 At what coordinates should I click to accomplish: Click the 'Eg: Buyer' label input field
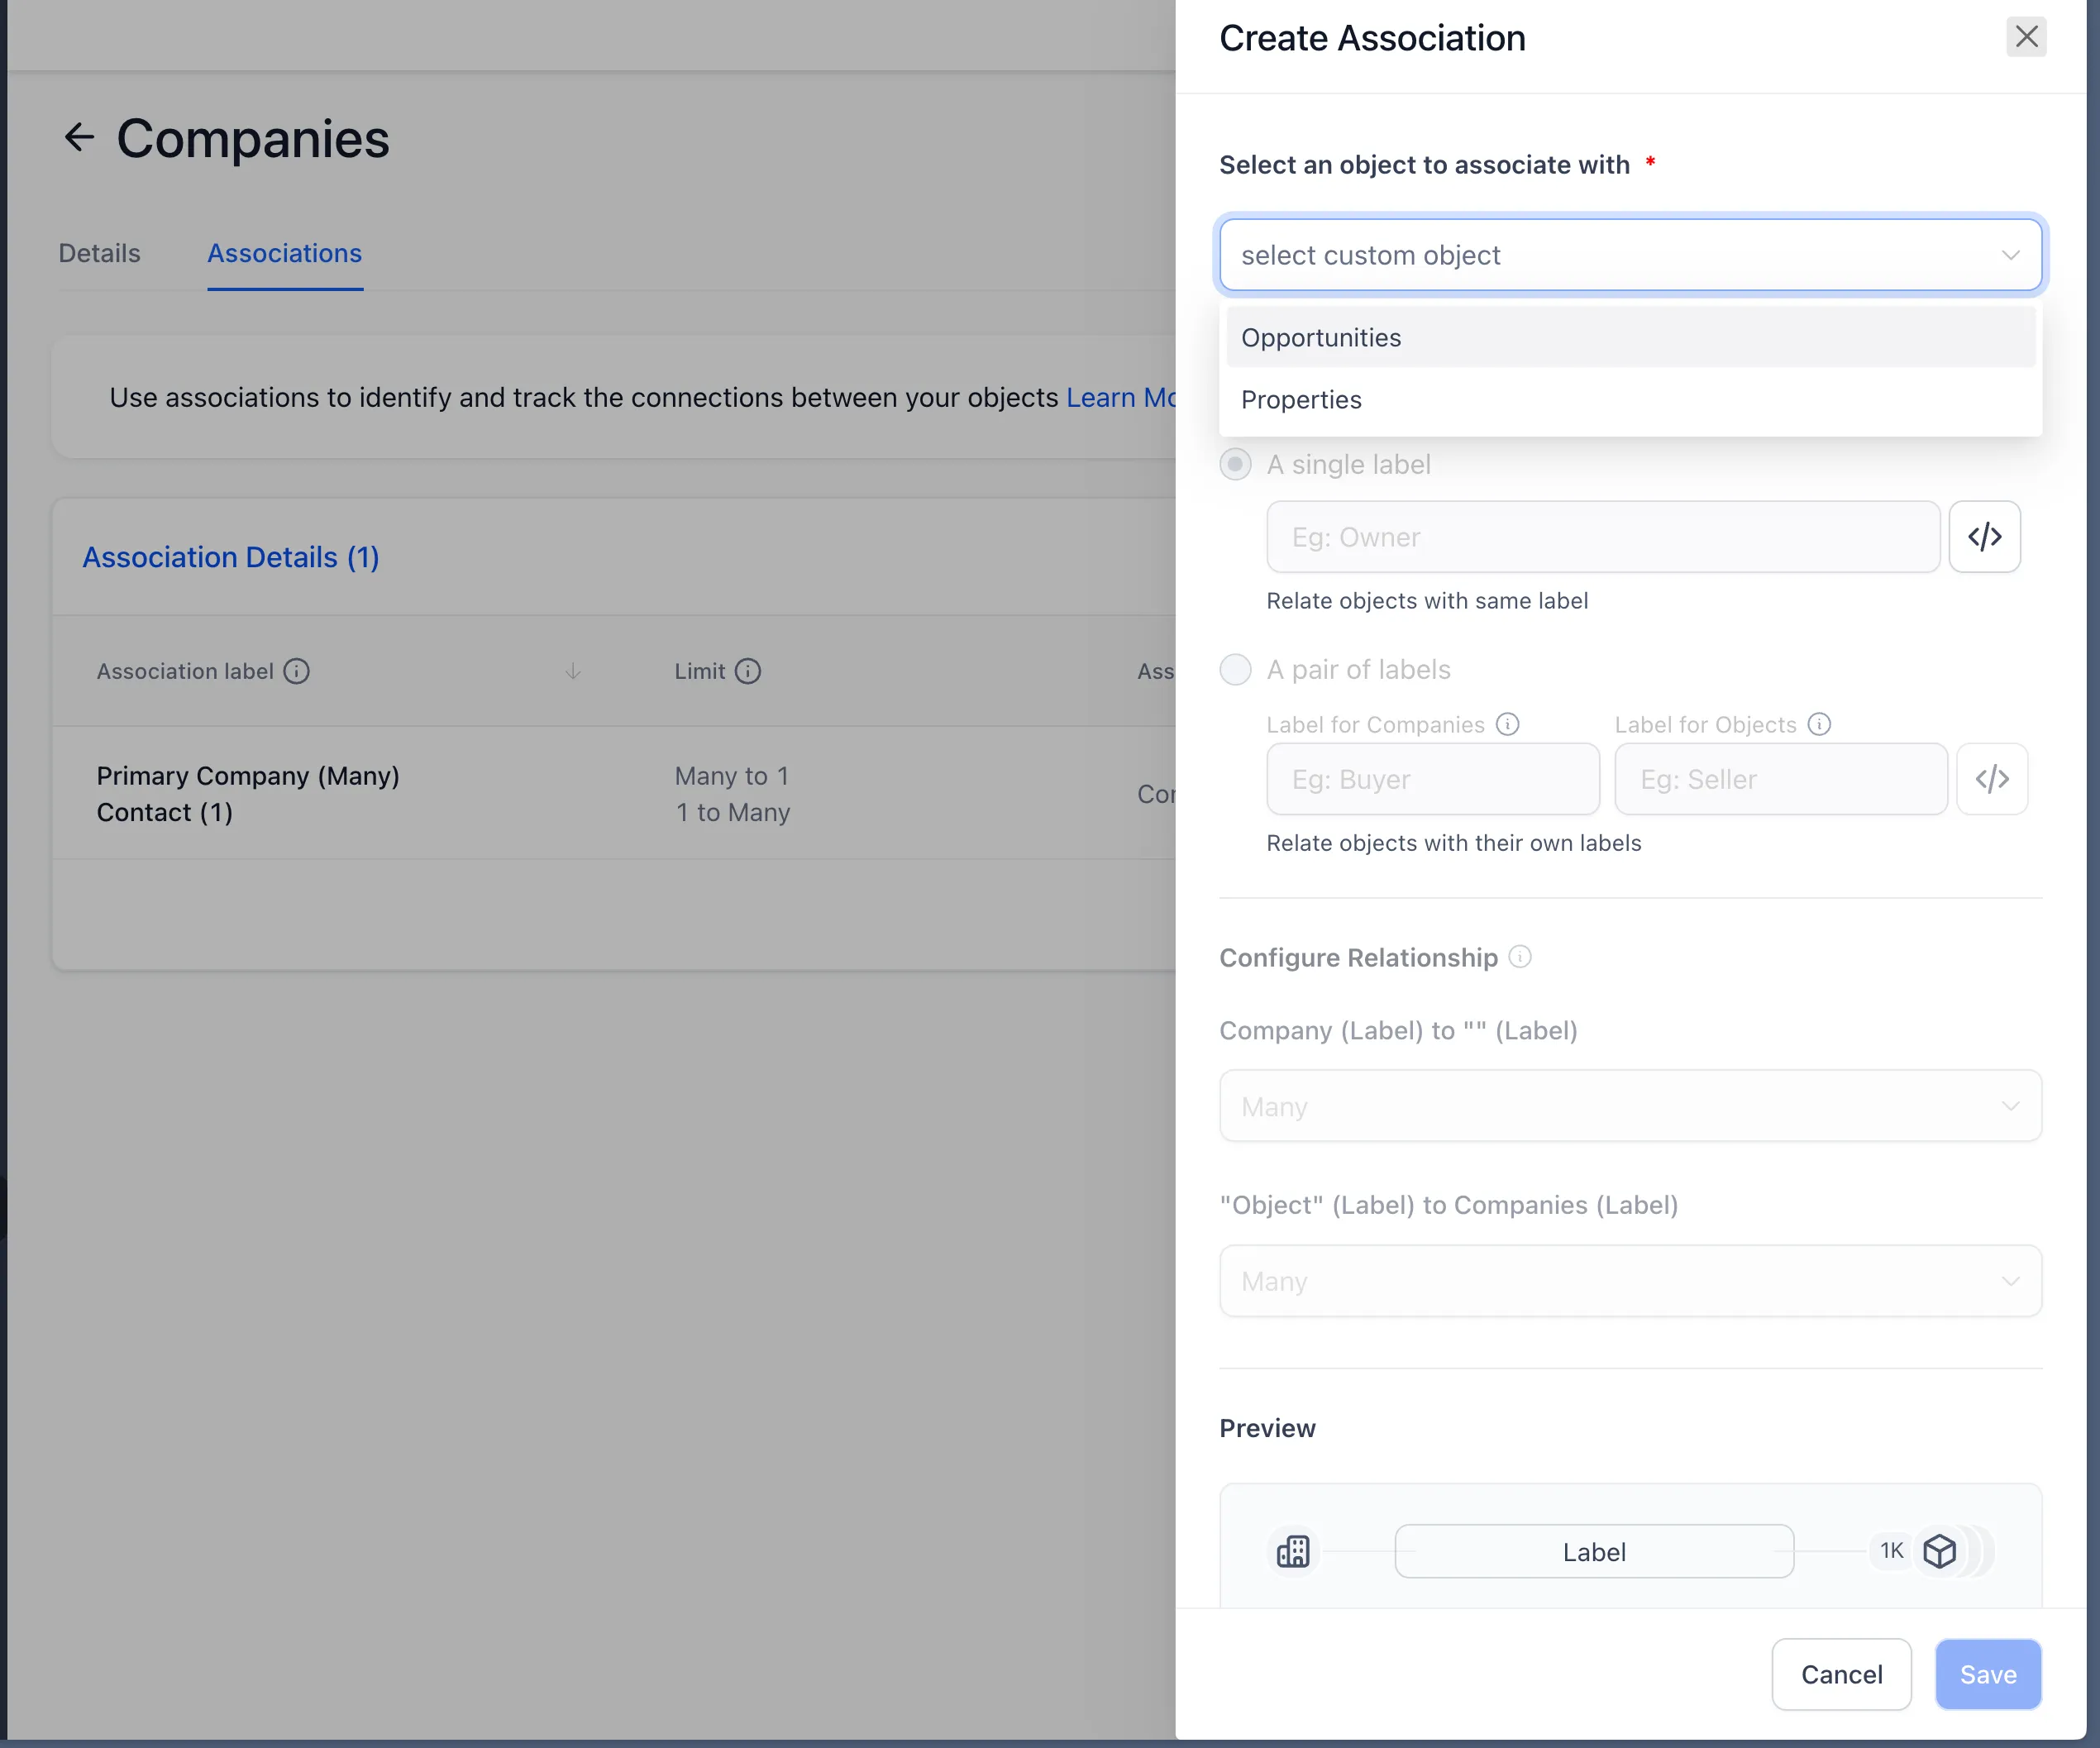pos(1432,779)
